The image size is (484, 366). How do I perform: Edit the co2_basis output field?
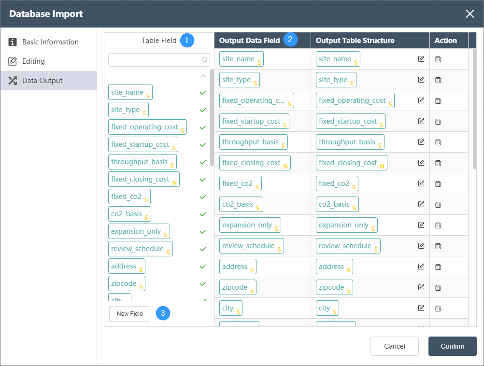point(421,204)
